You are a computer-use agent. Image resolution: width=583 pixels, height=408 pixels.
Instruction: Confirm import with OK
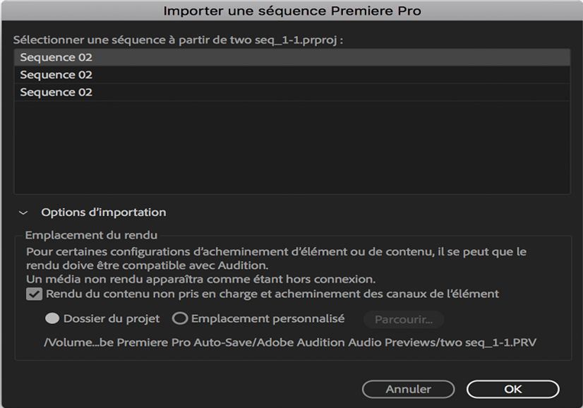tap(513, 389)
